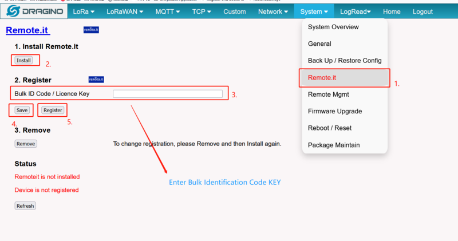This screenshot has width=458, height=241.
Task: Click the 'To change registration' note text
Action: [197, 144]
